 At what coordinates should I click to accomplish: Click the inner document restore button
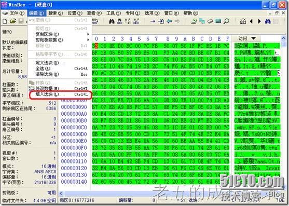(277, 13)
